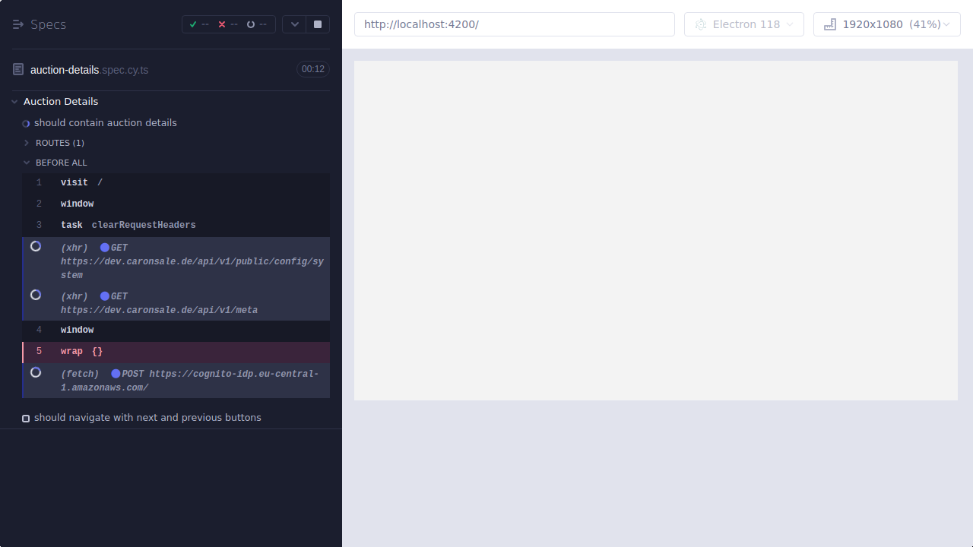Click the pending tests spinner icon
This screenshot has width=973, height=547.
(251, 24)
